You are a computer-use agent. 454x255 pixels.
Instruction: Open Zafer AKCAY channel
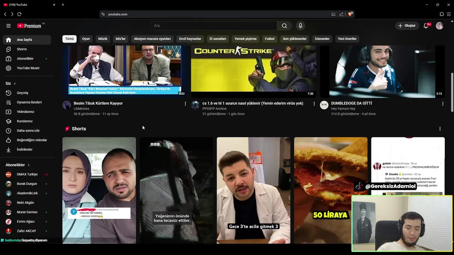(x=27, y=231)
